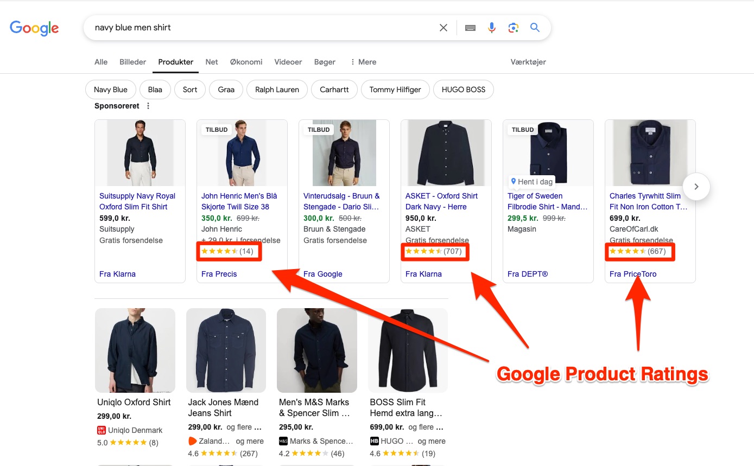The width and height of the screenshot is (754, 466).
Task: Click Jack Jones Mænd Jeans Shirt title
Action: click(223, 407)
